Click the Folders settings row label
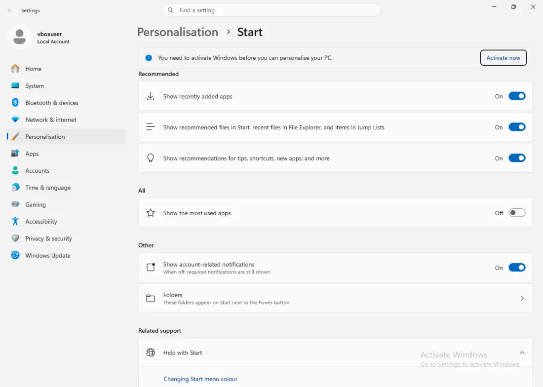Image resolution: width=543 pixels, height=387 pixels. (173, 295)
